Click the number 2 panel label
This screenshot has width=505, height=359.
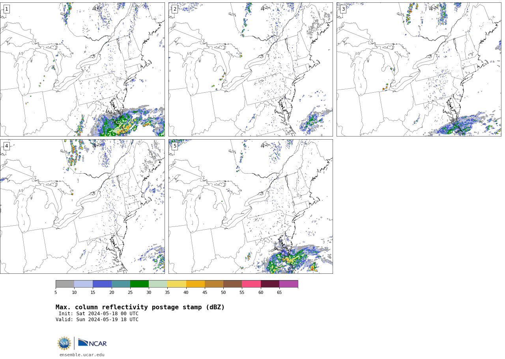(x=175, y=9)
